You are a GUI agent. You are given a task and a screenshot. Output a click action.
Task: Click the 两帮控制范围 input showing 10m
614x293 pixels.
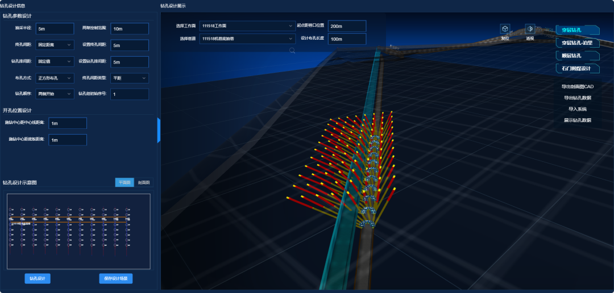point(130,28)
